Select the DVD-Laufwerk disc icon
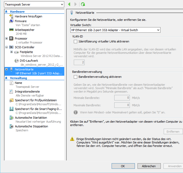 (x=16, y=61)
